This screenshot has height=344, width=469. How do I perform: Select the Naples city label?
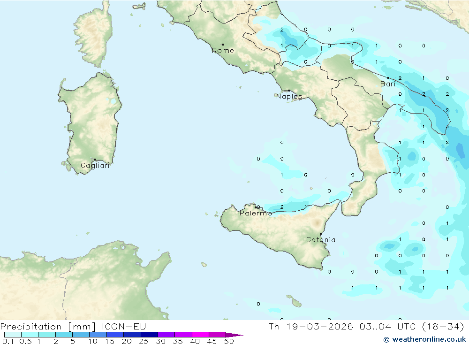point(289,96)
